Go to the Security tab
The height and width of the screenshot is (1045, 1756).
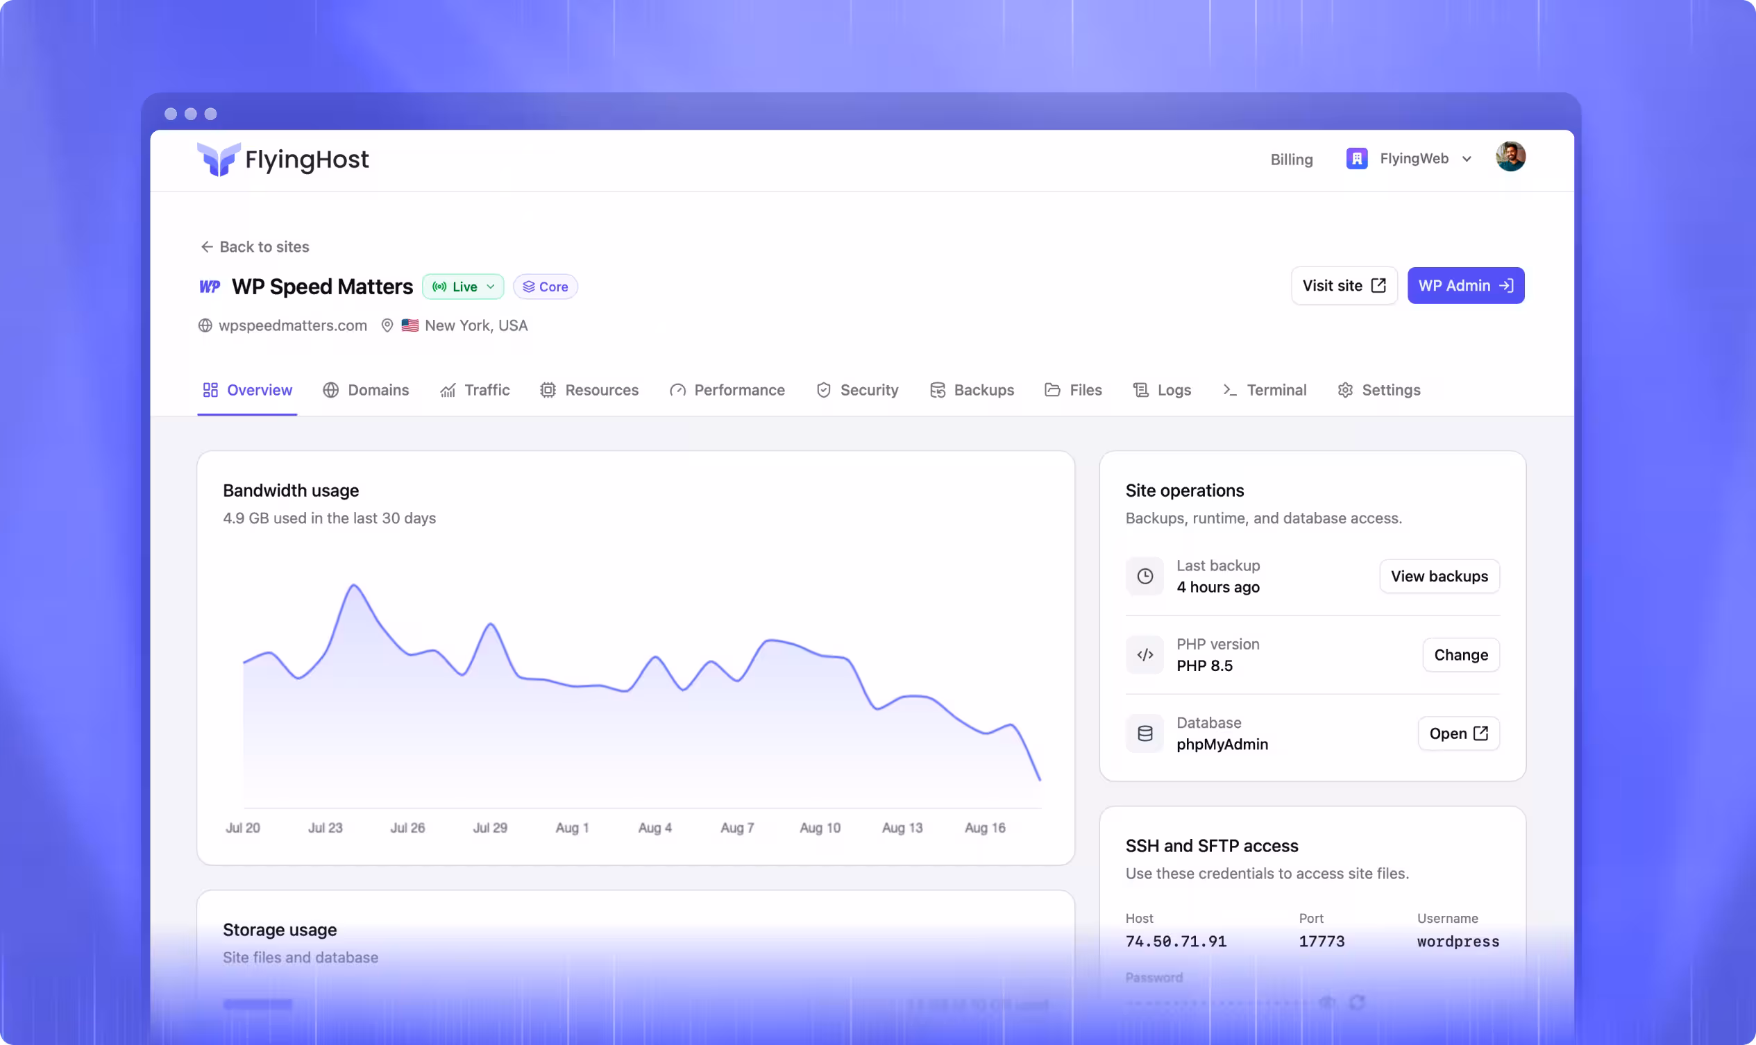(857, 390)
